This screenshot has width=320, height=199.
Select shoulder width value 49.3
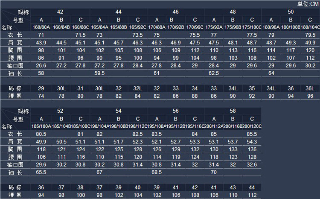coord(291,43)
